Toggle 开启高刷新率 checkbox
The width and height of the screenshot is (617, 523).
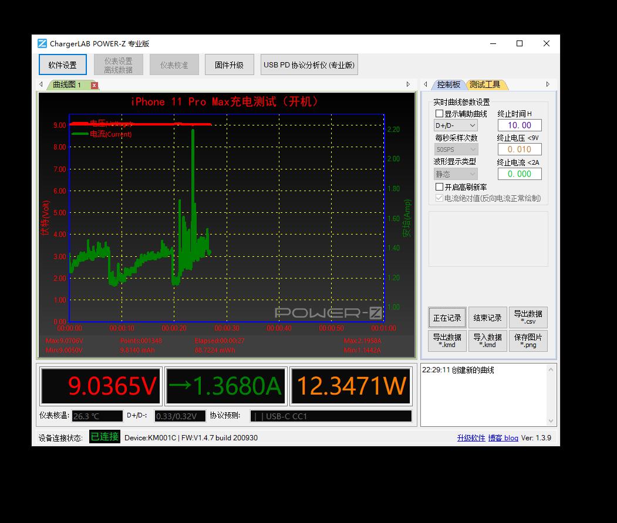click(x=439, y=187)
